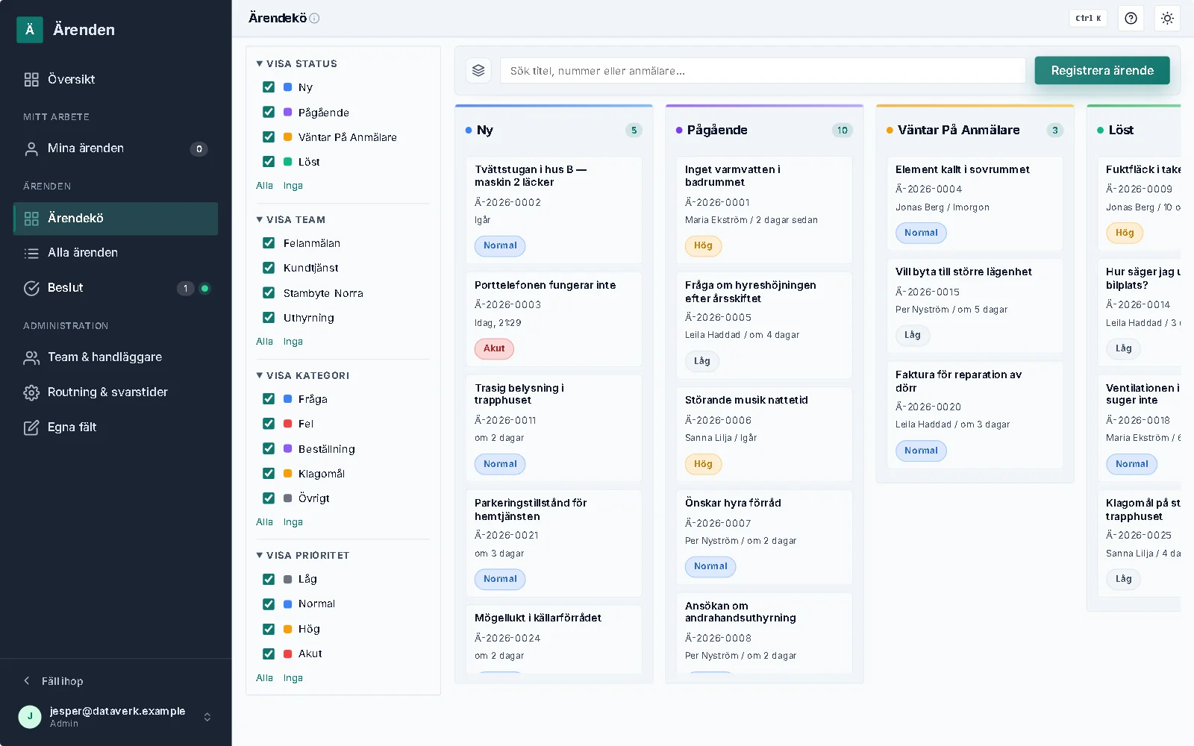Image resolution: width=1194 pixels, height=746 pixels.
Task: Open the Beslut checkmark icon
Action: [x=31, y=288]
